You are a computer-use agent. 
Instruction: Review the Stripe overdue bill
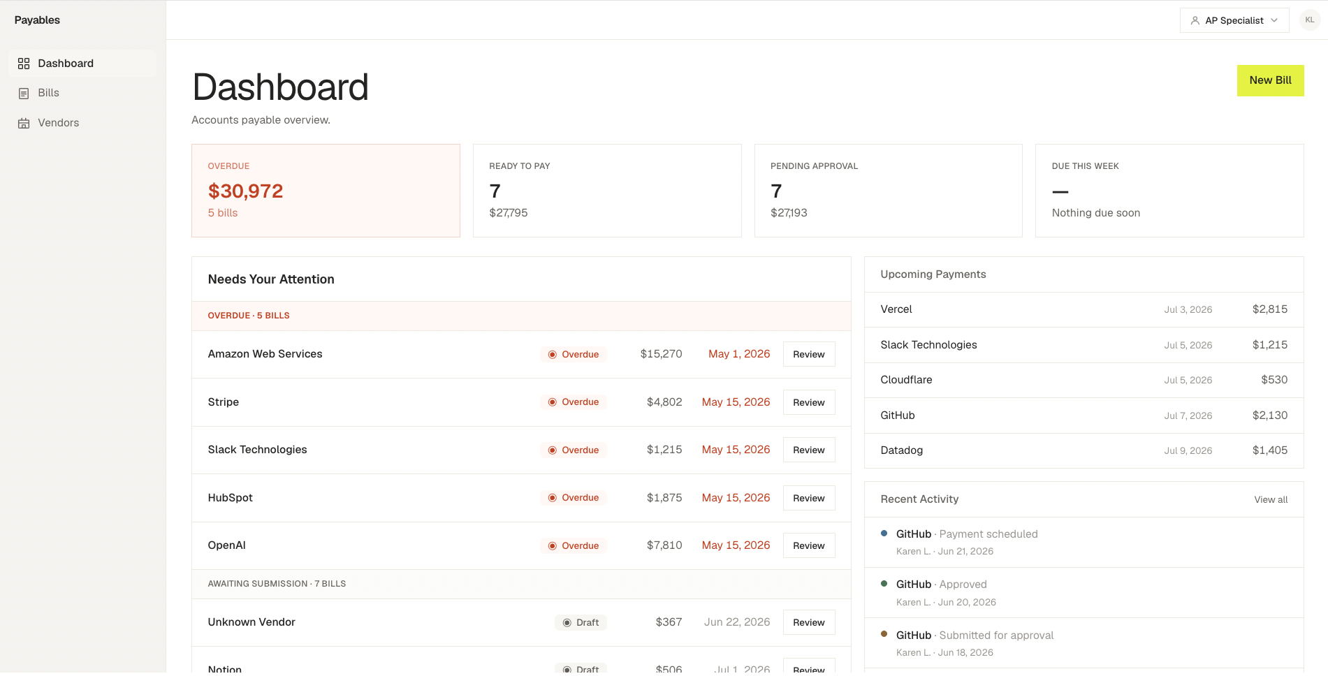809,402
